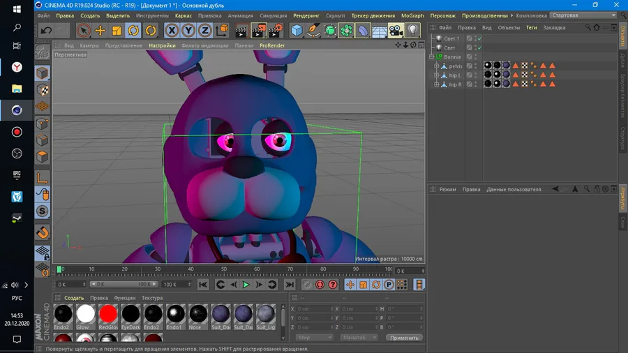Click the 100 K end frame field
Screen dimensions: 628x353
[x=177, y=284]
